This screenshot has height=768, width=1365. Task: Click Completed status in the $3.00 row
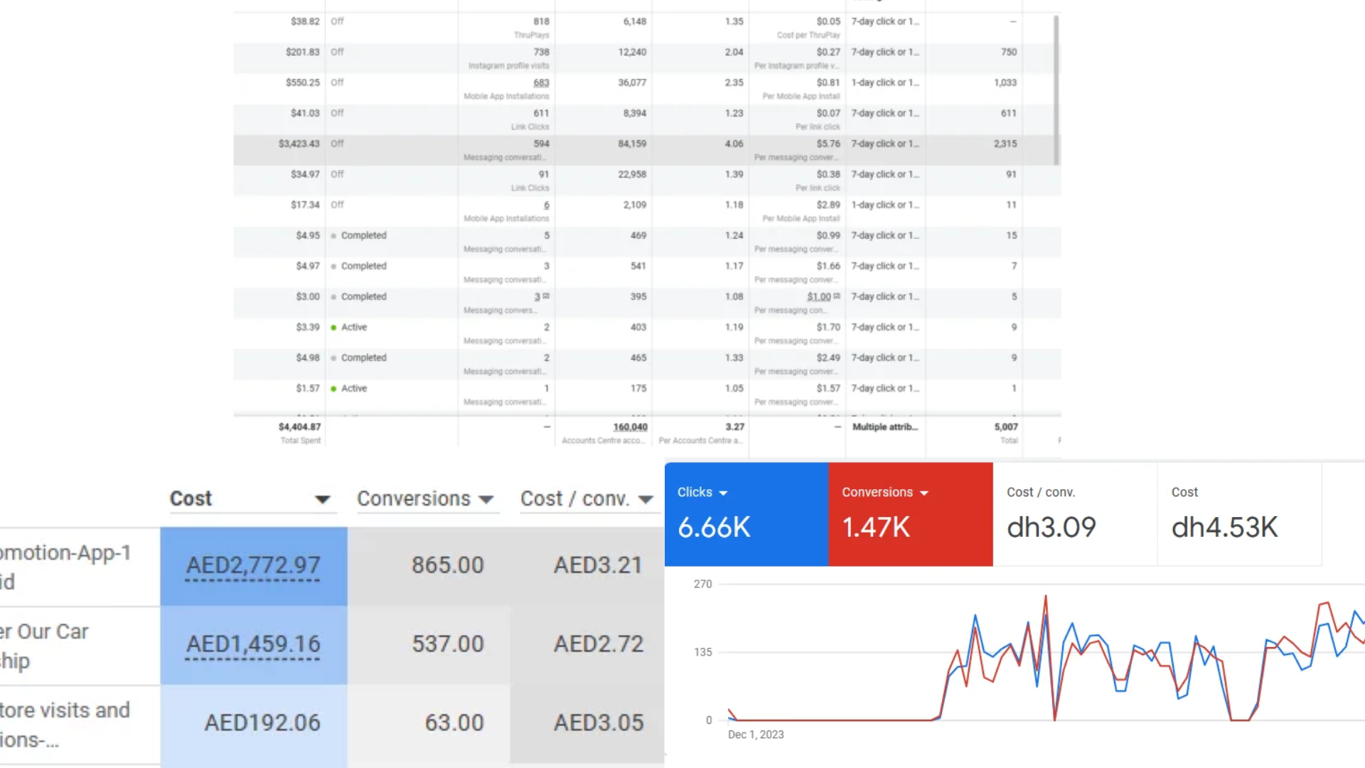tap(363, 297)
